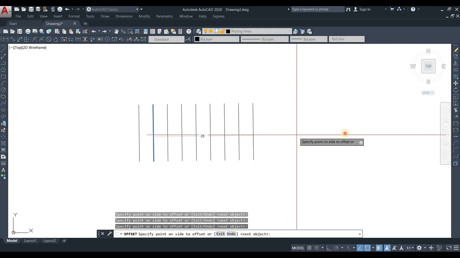
Task: Open the QuickCalc calculator icon
Action: (x=180, y=31)
